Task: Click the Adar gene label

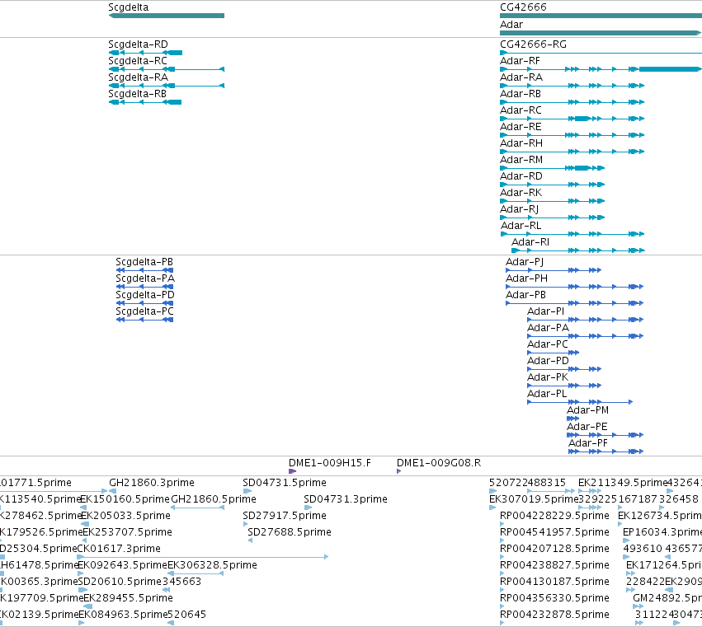Action: click(x=511, y=25)
